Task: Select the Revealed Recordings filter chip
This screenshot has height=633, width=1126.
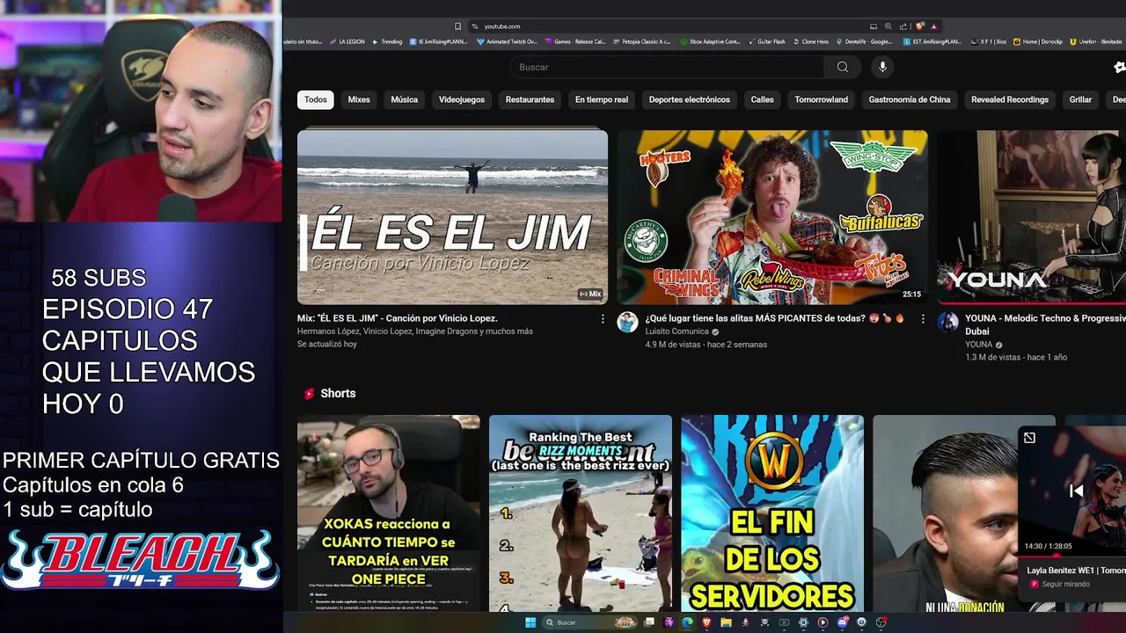Action: click(x=1010, y=100)
